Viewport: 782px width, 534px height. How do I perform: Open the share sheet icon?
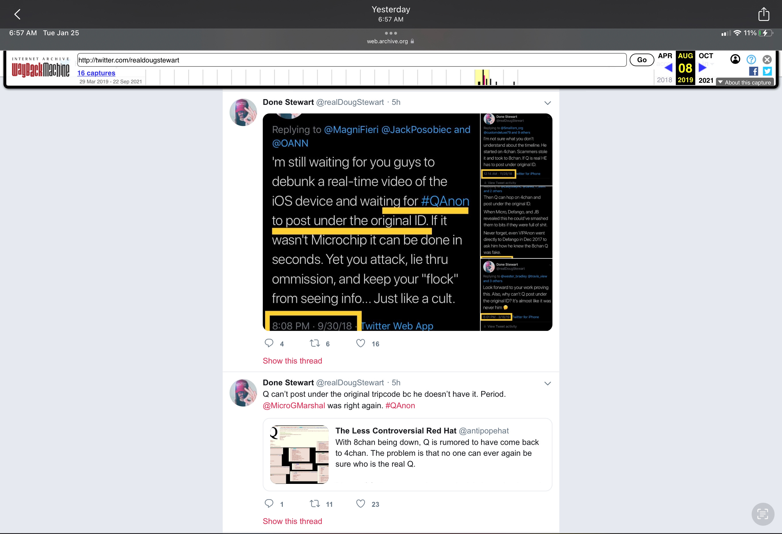[763, 14]
